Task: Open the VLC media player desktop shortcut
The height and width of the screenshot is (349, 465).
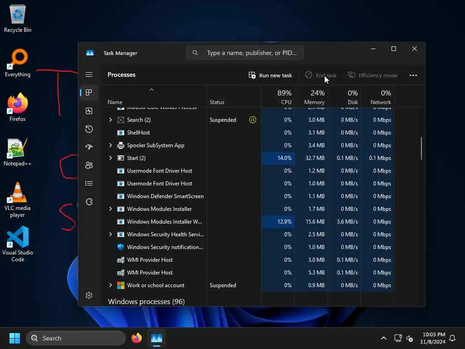Action: click(x=18, y=200)
